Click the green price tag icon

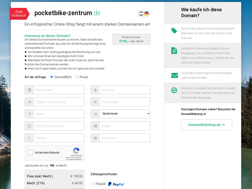[174, 31]
